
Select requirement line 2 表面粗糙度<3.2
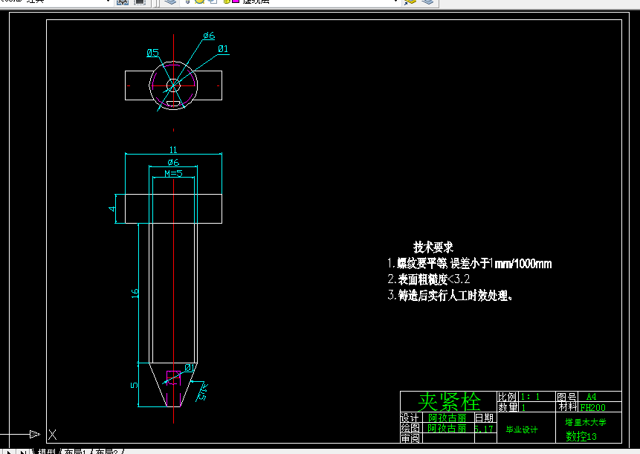[429, 279]
